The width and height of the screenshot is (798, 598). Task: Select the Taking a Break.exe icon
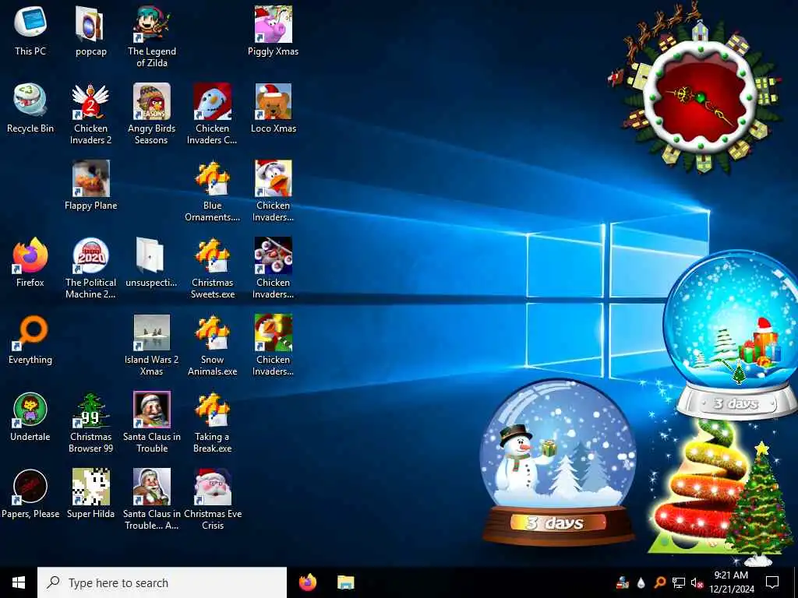coord(212,423)
